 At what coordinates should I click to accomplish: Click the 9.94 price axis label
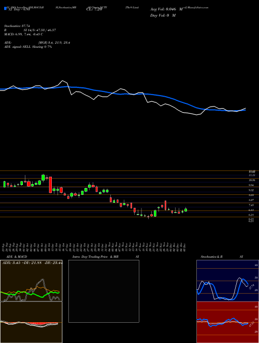pyautogui.click(x=252, y=186)
